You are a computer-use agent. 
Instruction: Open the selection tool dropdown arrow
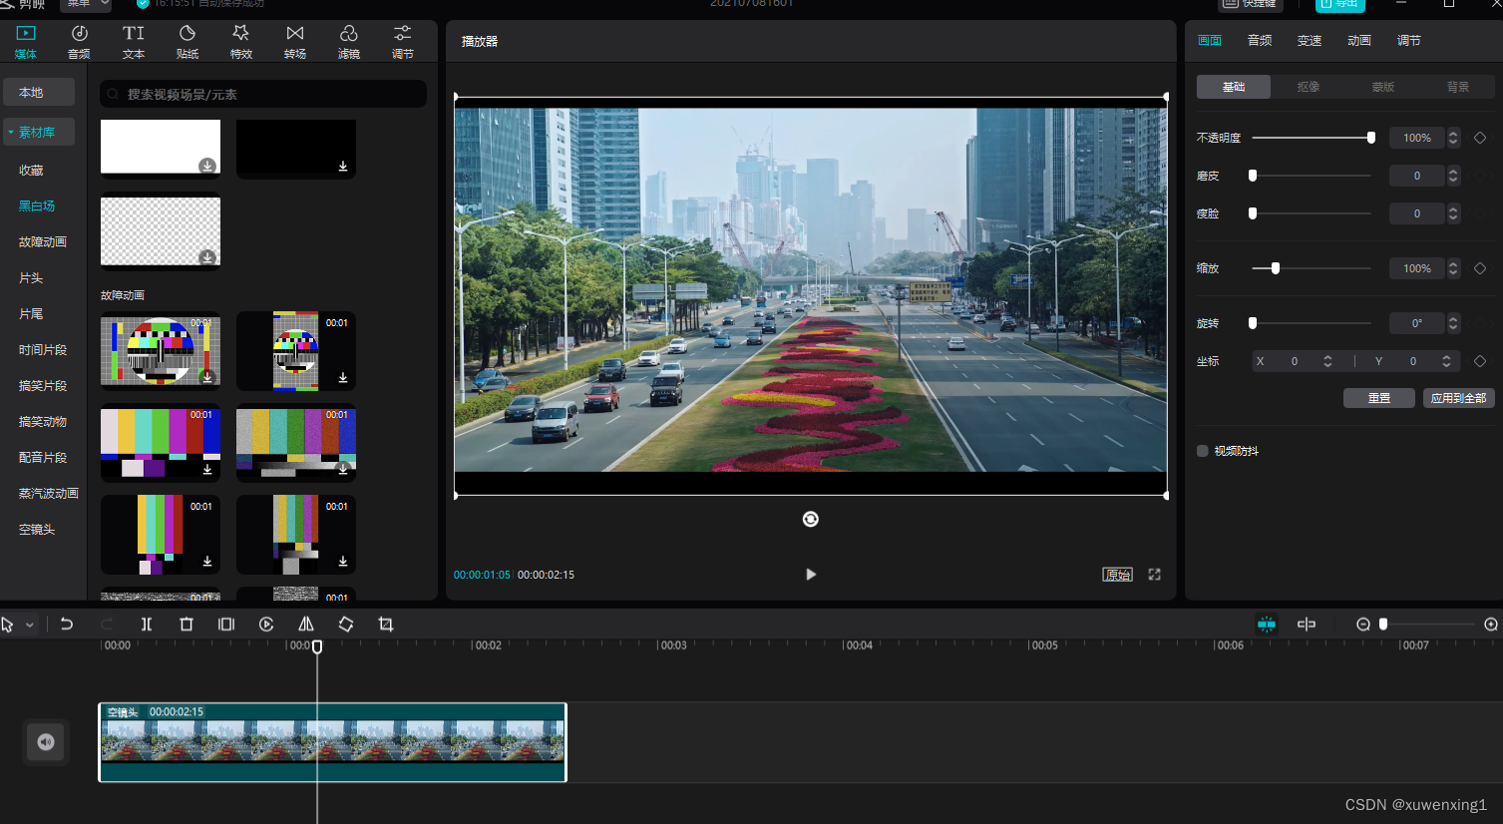click(30, 624)
